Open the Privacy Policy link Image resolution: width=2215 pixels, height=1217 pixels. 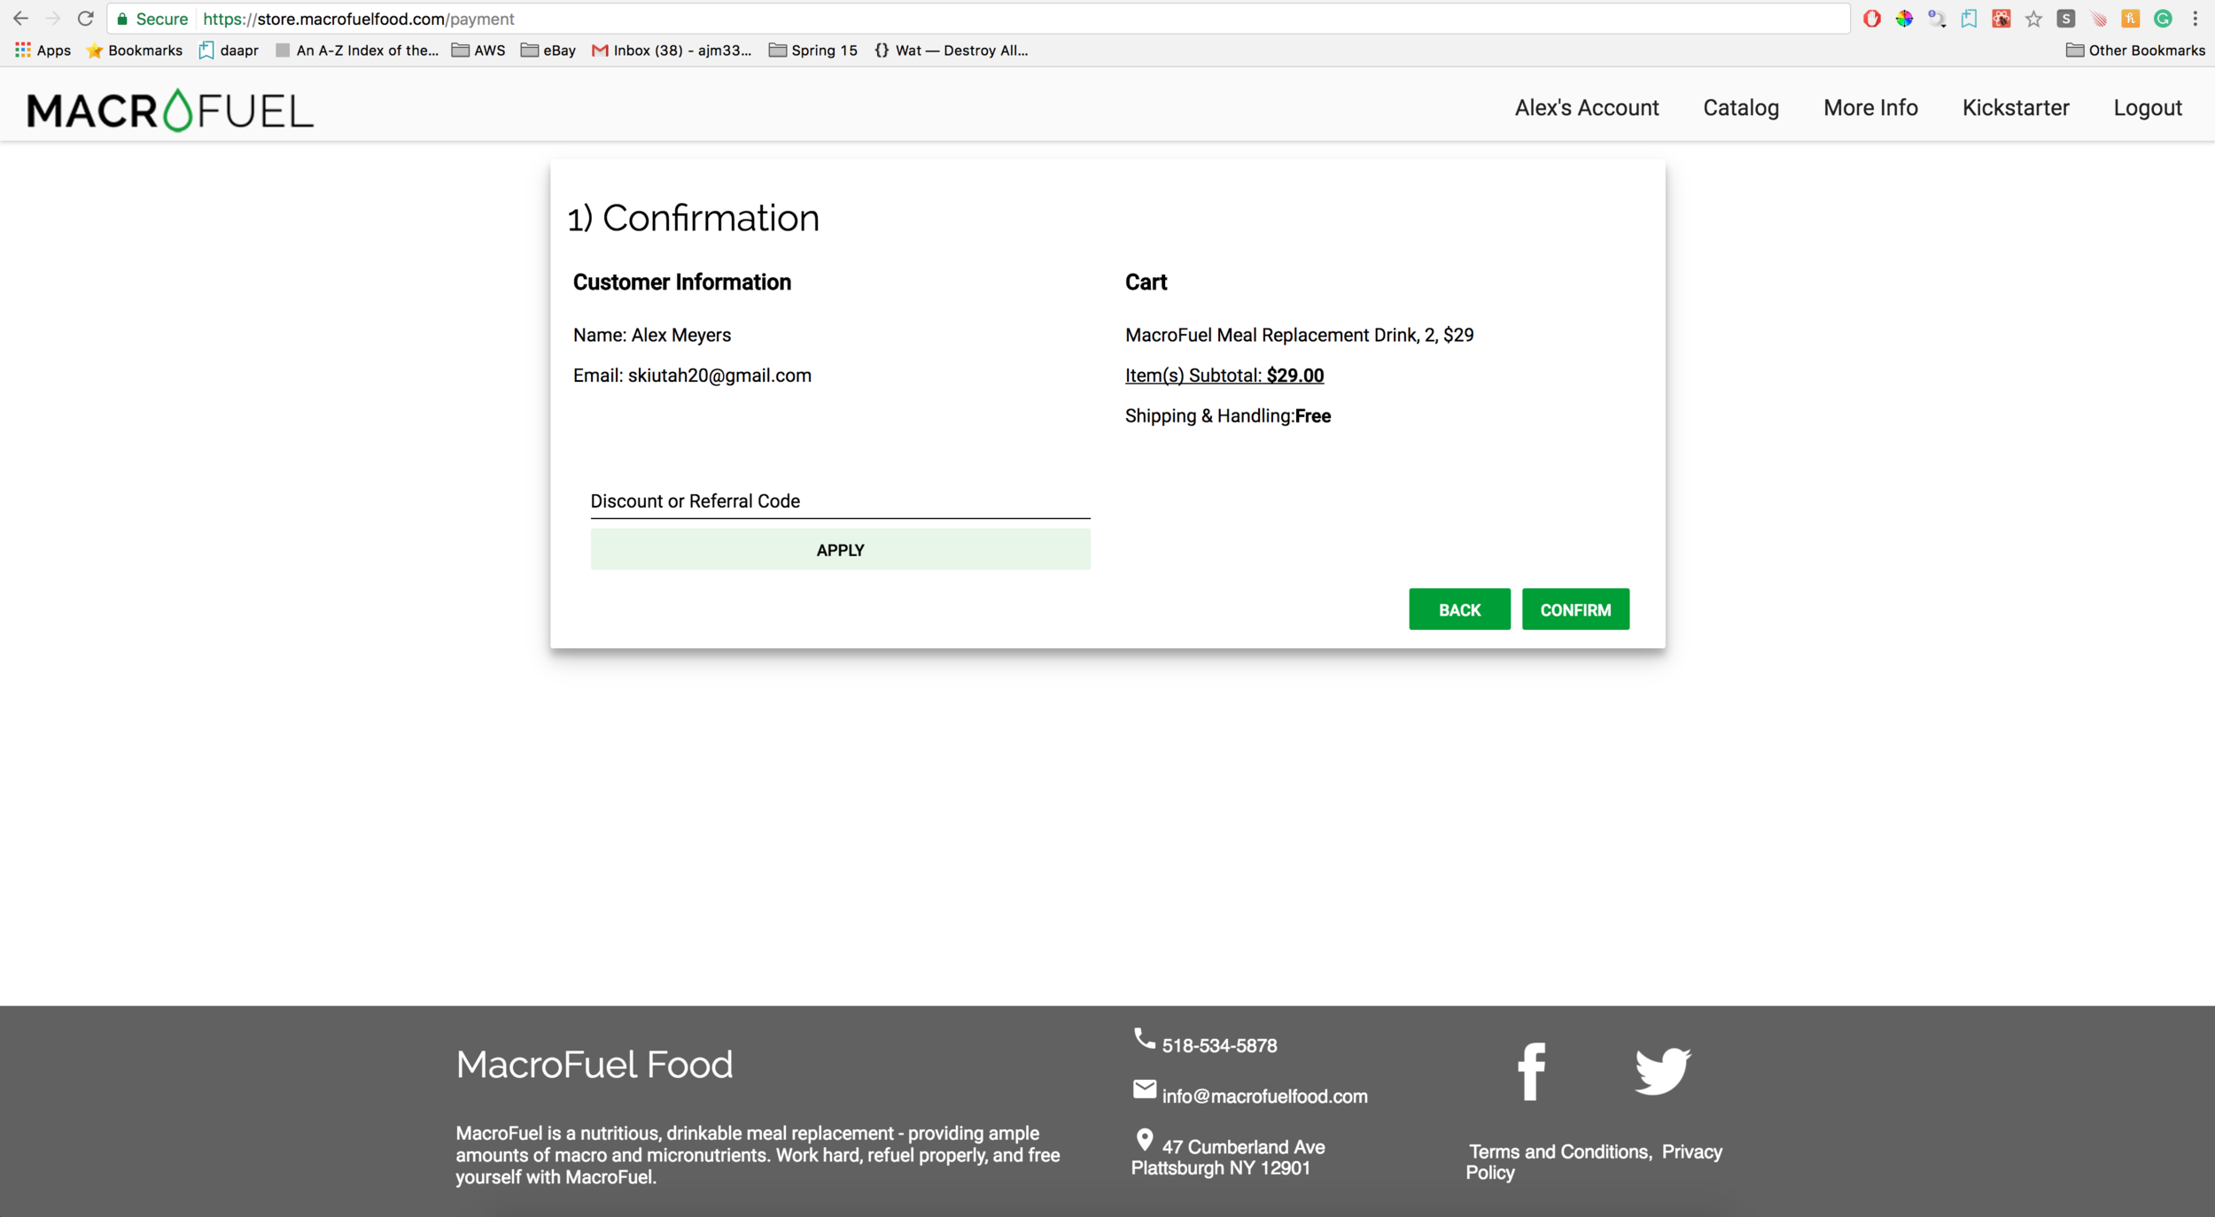pyautogui.click(x=1593, y=1162)
